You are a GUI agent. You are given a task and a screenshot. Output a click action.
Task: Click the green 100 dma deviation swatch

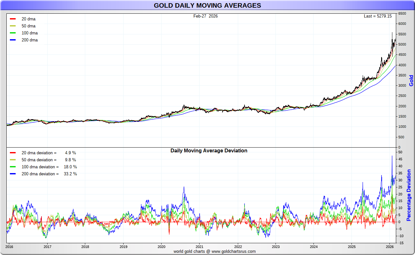[13, 167]
